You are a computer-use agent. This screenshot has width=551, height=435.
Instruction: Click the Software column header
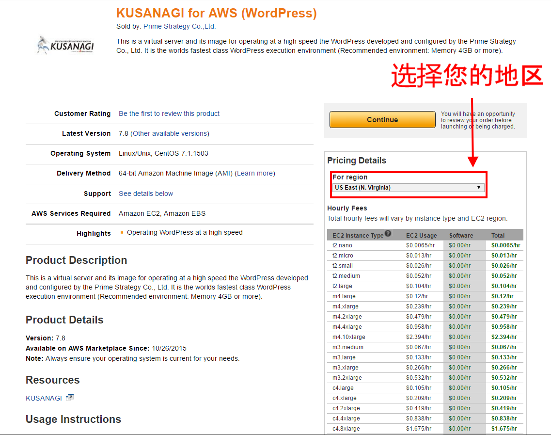pyautogui.click(x=461, y=236)
